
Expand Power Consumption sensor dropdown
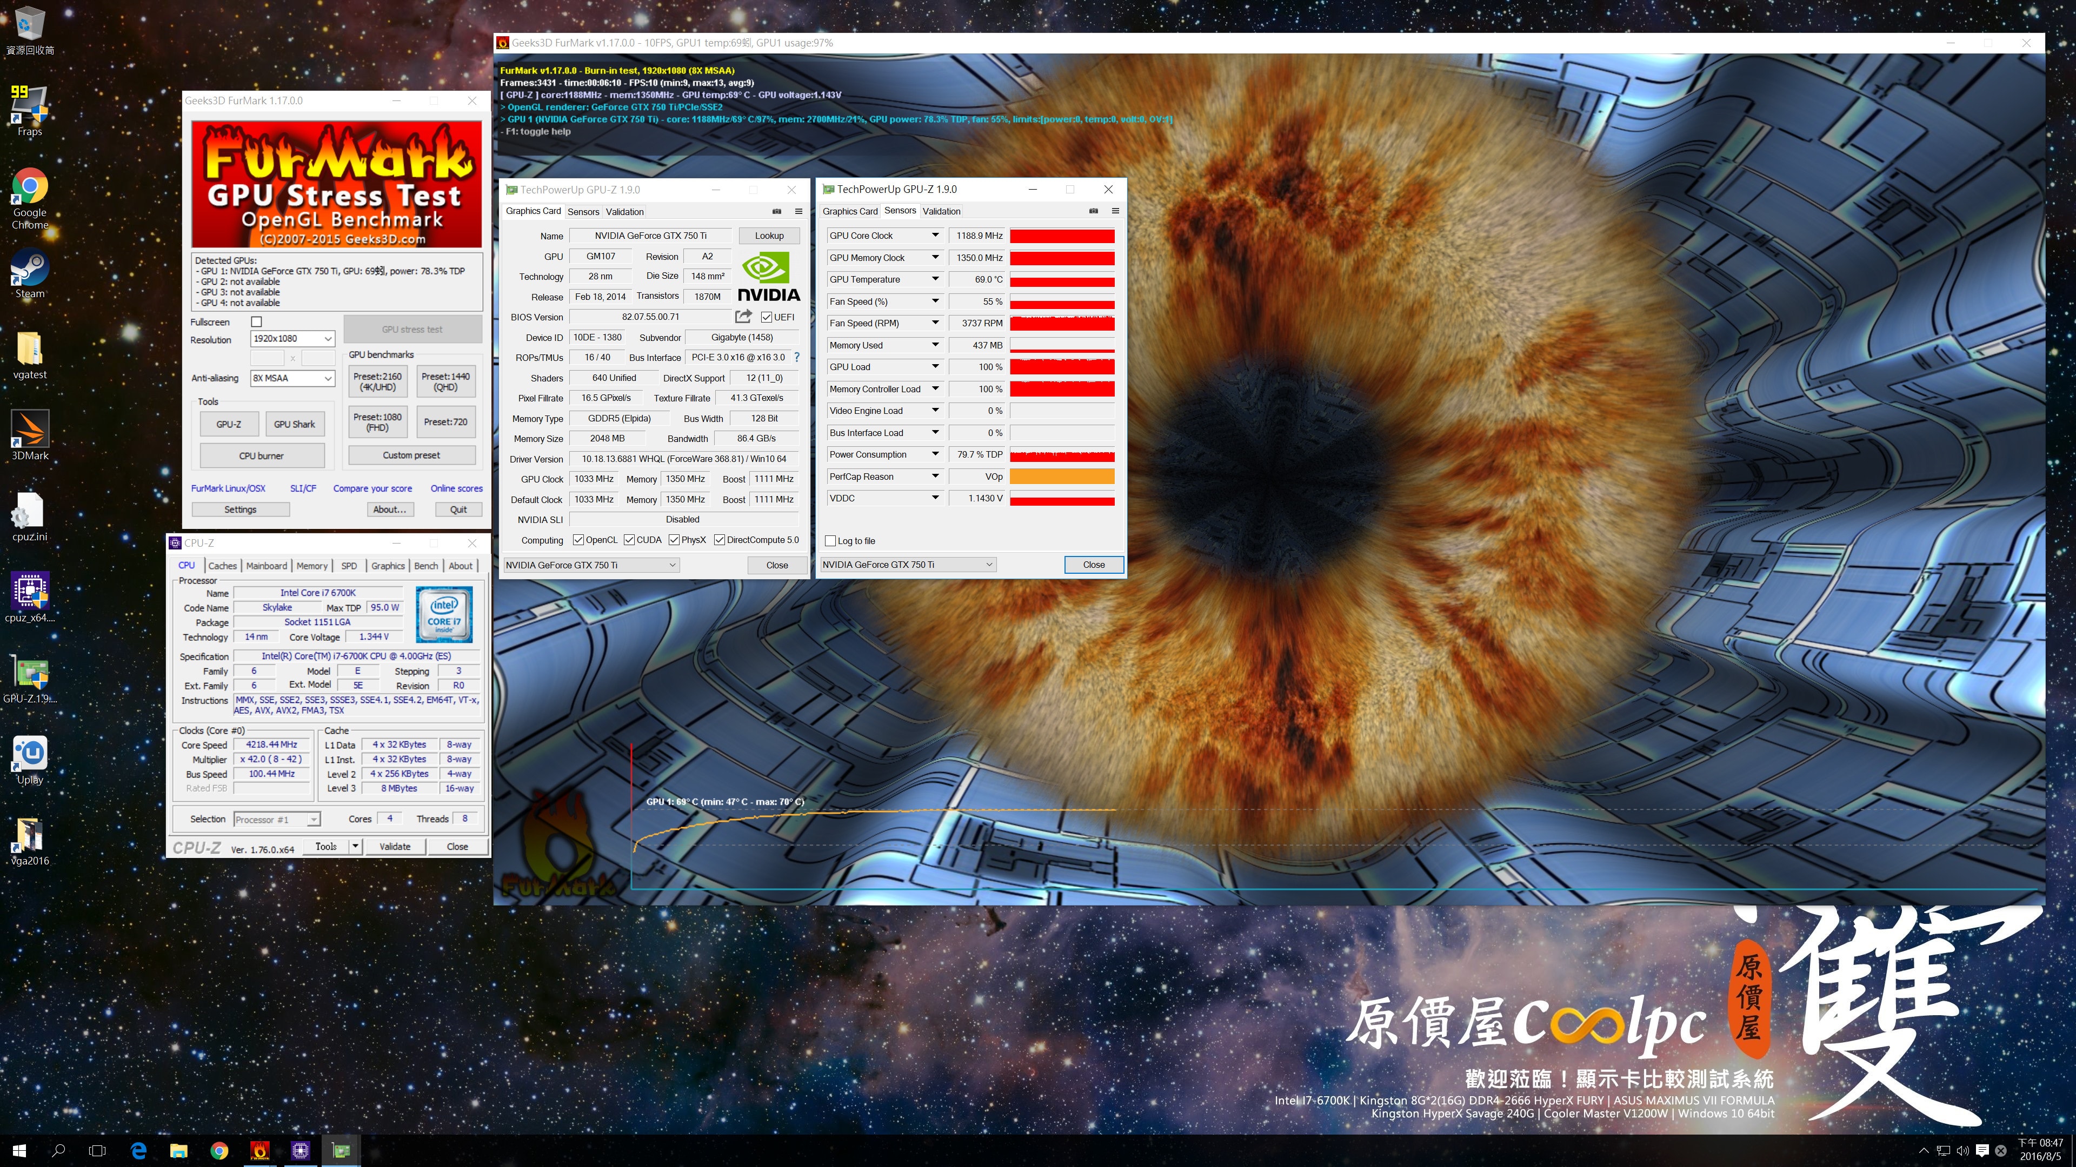click(935, 455)
